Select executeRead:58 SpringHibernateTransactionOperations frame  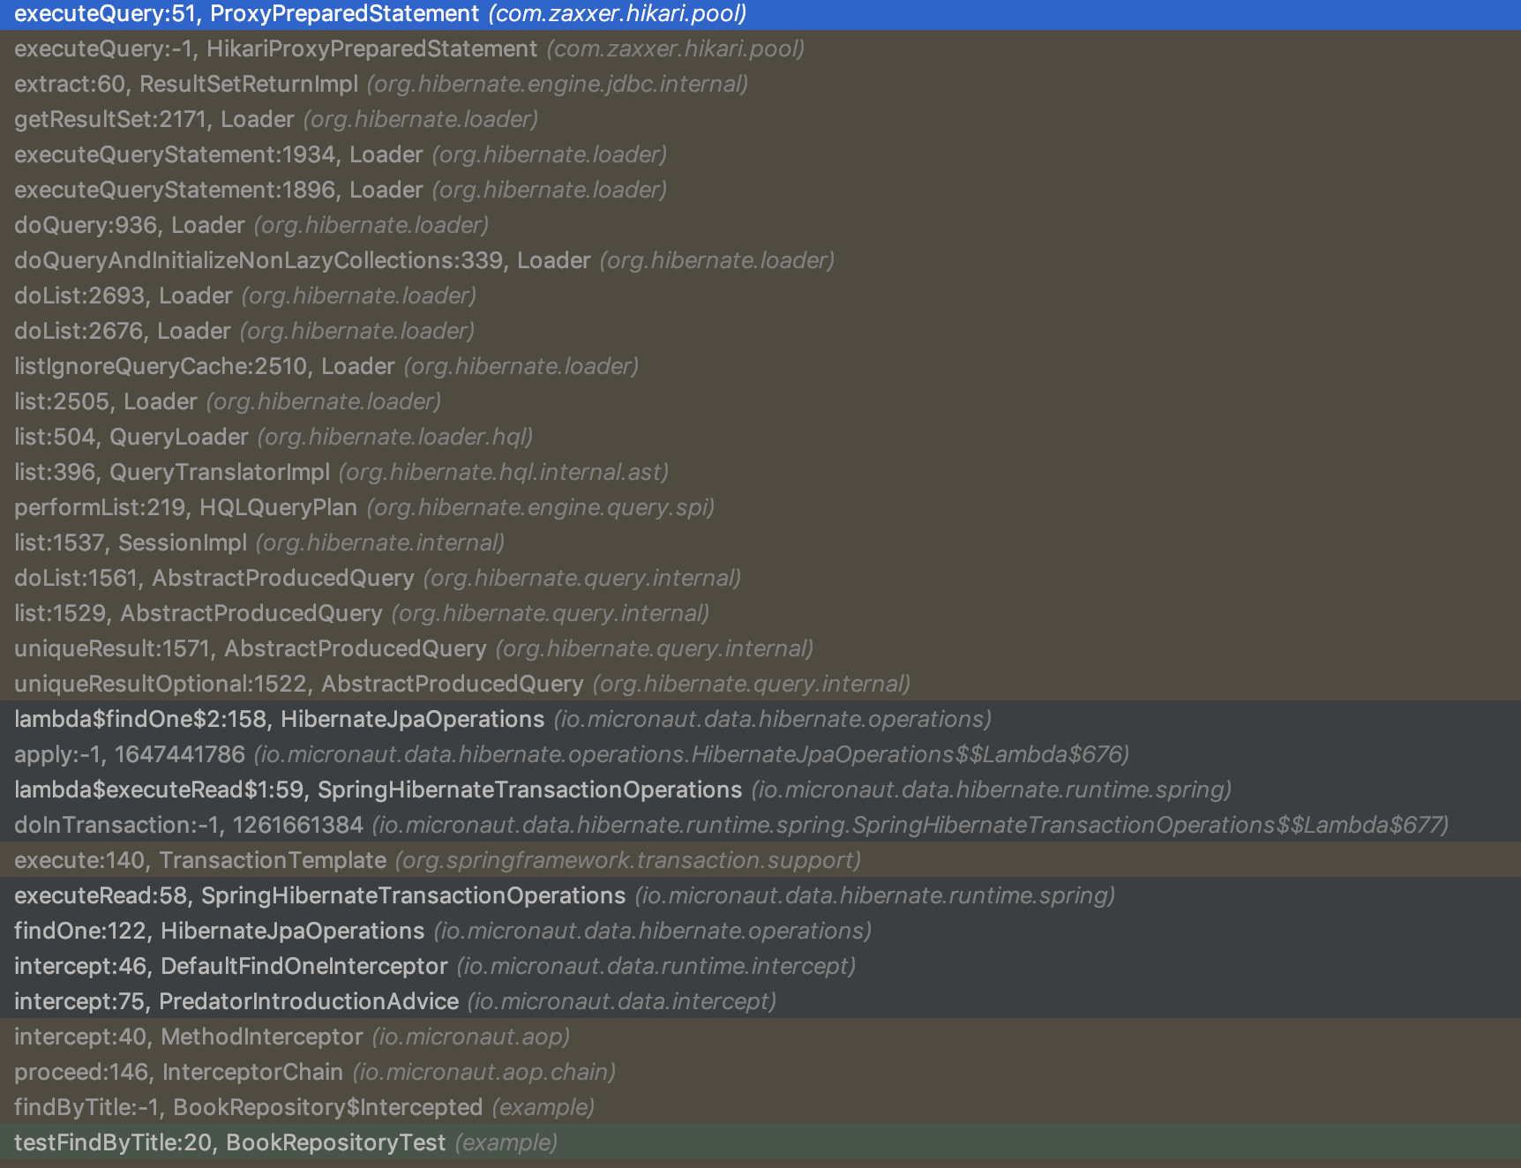pyautogui.click(x=760, y=895)
